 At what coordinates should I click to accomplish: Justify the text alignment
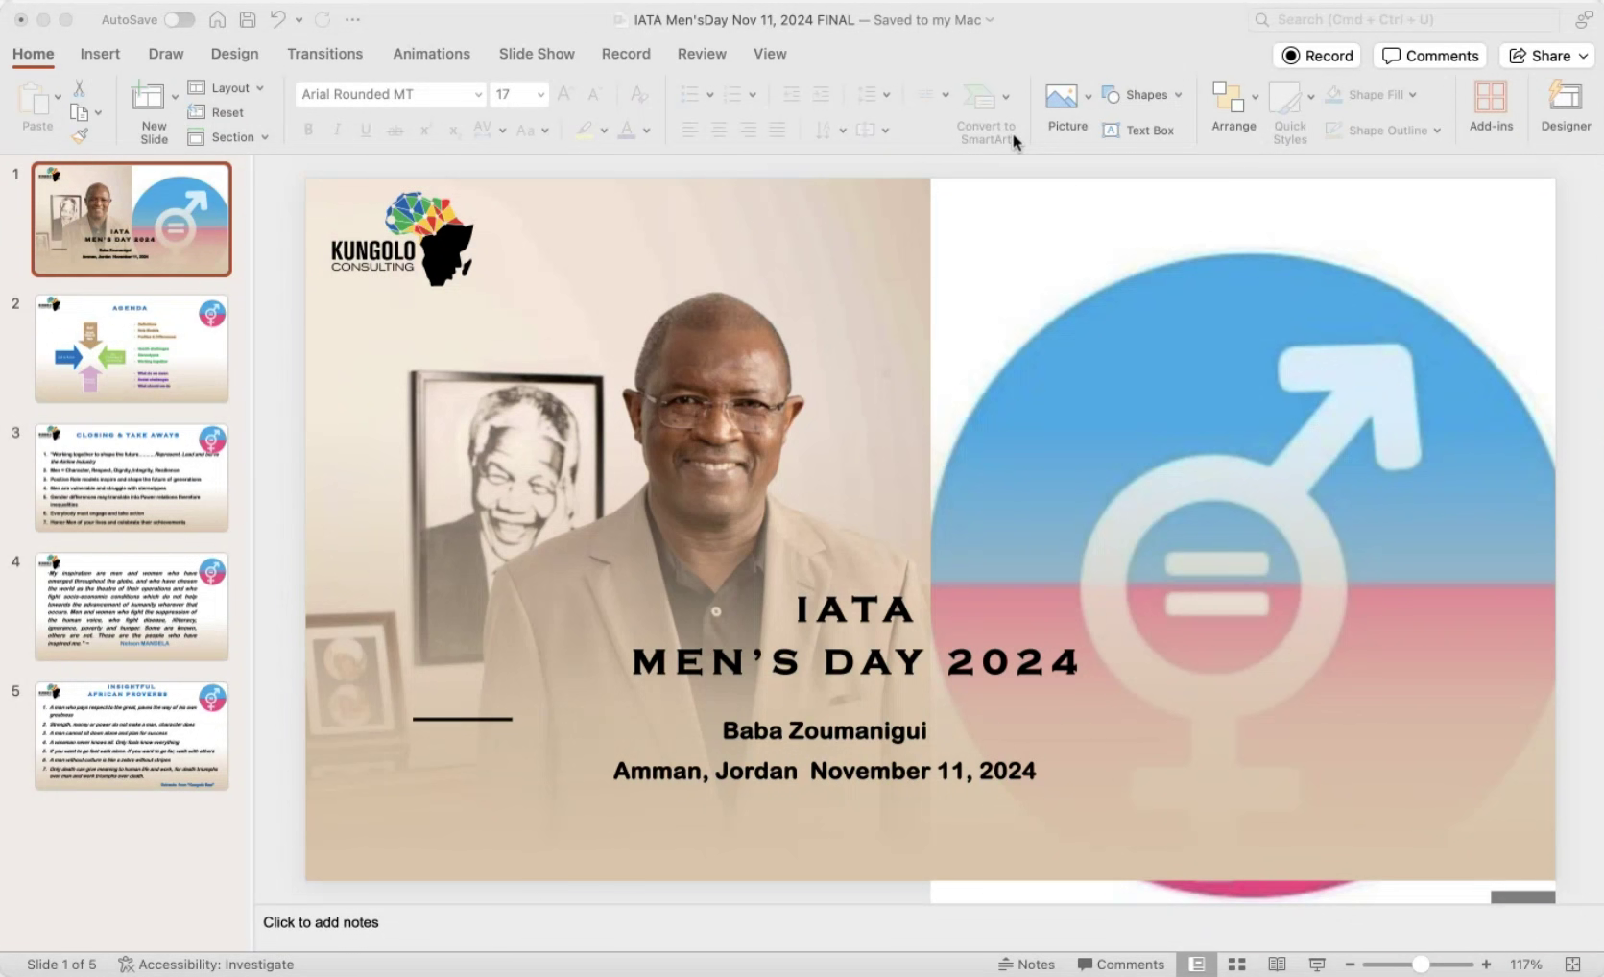coord(777,131)
